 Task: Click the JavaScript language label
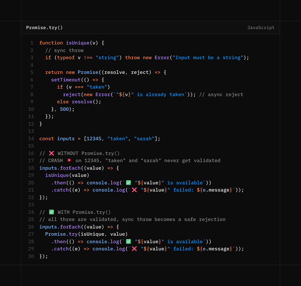click(261, 28)
